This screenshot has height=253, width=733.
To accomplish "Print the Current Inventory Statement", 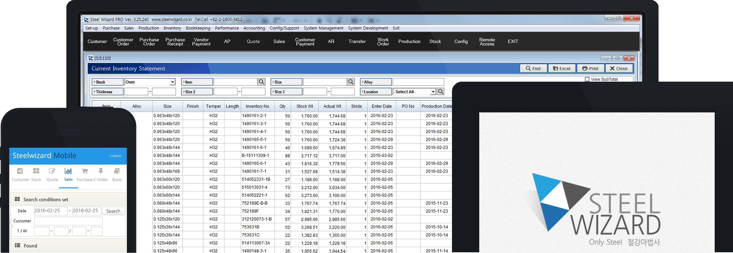I will click(x=590, y=68).
